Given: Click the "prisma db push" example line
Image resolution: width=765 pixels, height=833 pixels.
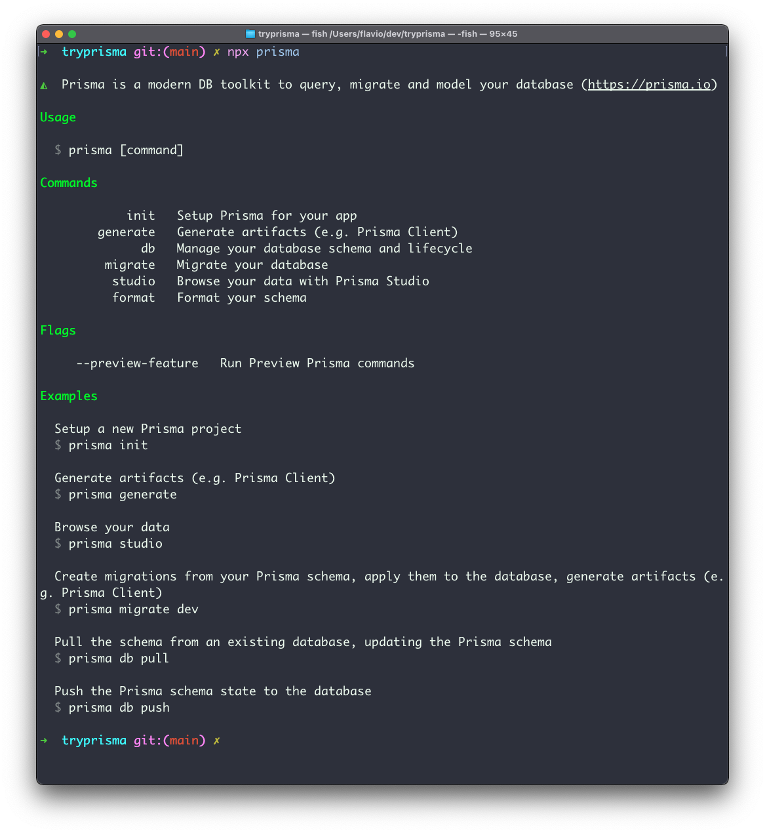Looking at the screenshot, I should click(x=119, y=708).
